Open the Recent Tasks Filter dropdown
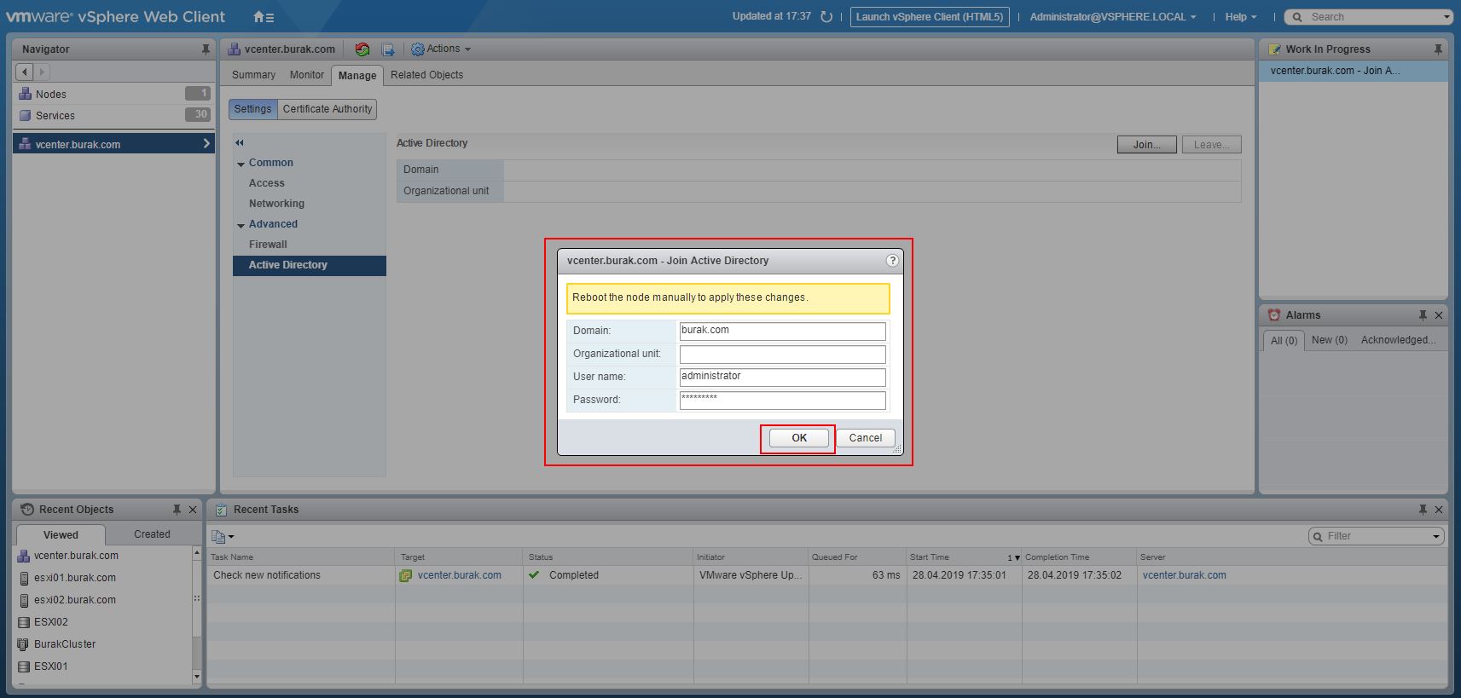 1436,537
